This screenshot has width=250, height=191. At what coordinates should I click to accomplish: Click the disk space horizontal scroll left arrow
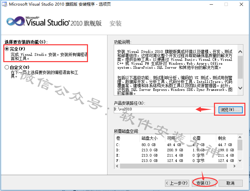tap(117, 166)
